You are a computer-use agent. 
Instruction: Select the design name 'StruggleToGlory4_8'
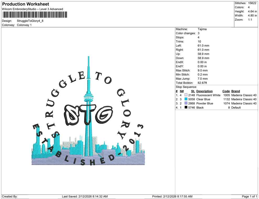pos(30,21)
